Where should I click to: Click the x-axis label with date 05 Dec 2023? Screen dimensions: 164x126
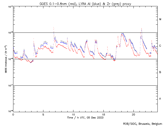pyautogui.click(x=85, y=118)
